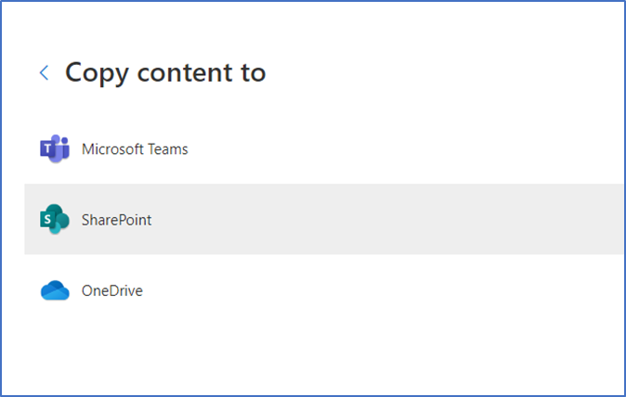626x397 pixels.
Task: Click the green SharePoint logo icon
Action: [55, 219]
